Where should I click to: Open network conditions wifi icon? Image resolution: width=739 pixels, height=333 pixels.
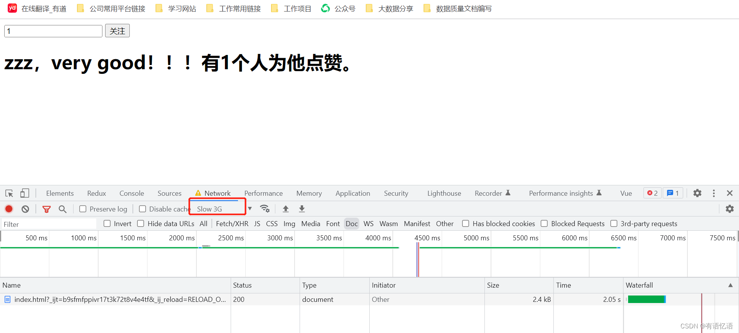tap(265, 208)
